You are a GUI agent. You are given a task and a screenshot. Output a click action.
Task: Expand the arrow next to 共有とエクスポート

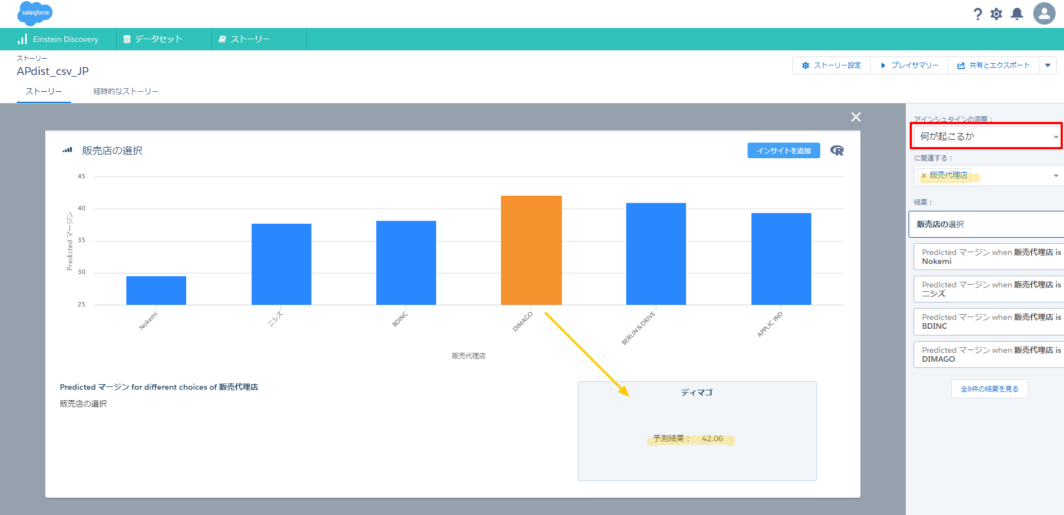1048,65
